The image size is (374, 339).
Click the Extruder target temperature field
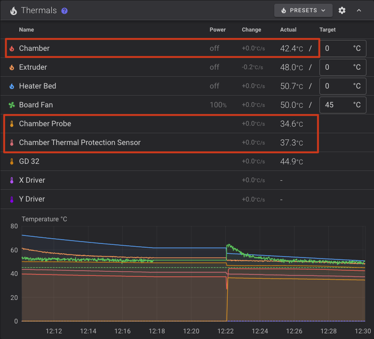click(x=336, y=67)
